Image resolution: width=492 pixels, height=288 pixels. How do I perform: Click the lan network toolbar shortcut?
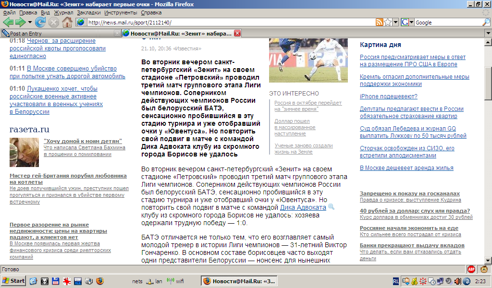point(155,281)
